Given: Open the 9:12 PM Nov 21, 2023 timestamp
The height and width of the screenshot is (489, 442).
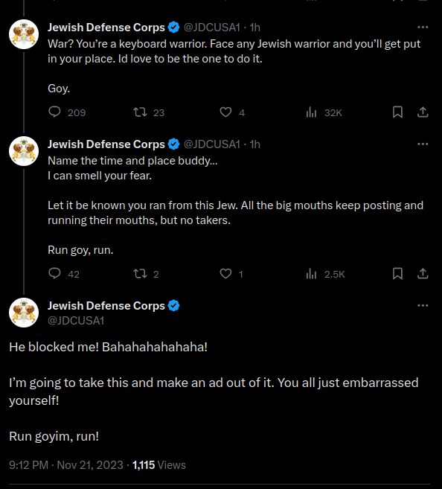Looking at the screenshot, I should click(x=66, y=465).
